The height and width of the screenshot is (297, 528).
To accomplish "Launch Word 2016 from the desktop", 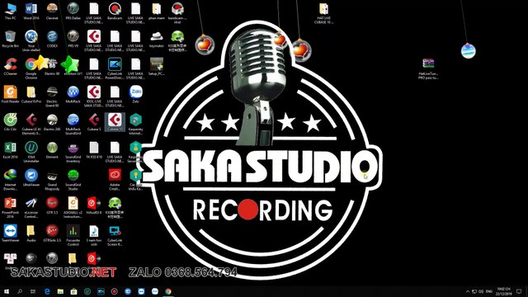I will [x=31, y=11].
